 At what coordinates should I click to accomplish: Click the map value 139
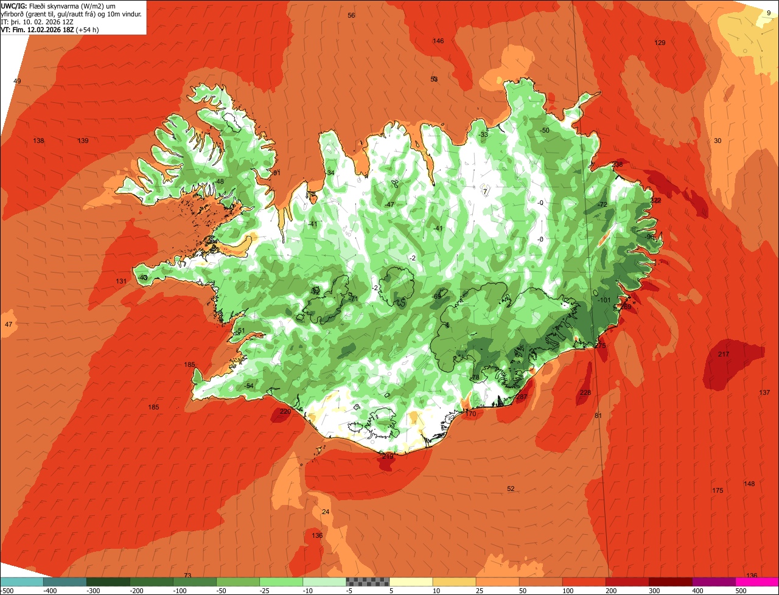[x=83, y=141]
